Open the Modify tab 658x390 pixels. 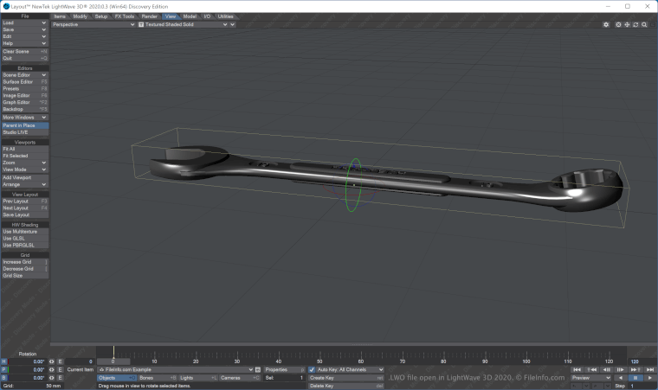[80, 16]
